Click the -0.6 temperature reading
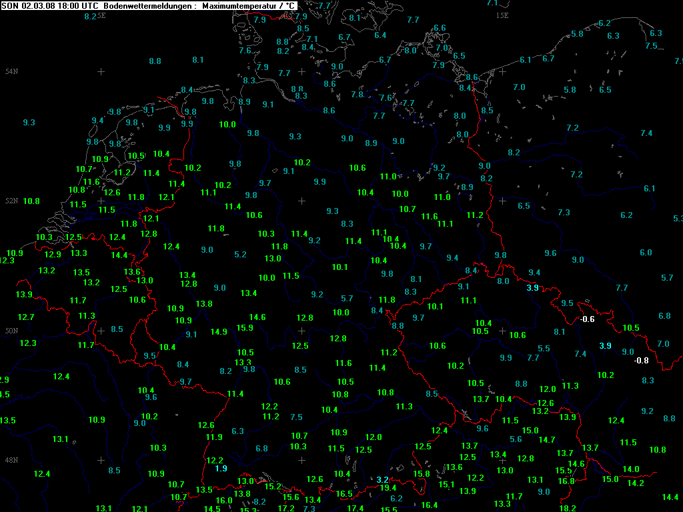The width and height of the screenshot is (683, 512). pos(588,319)
